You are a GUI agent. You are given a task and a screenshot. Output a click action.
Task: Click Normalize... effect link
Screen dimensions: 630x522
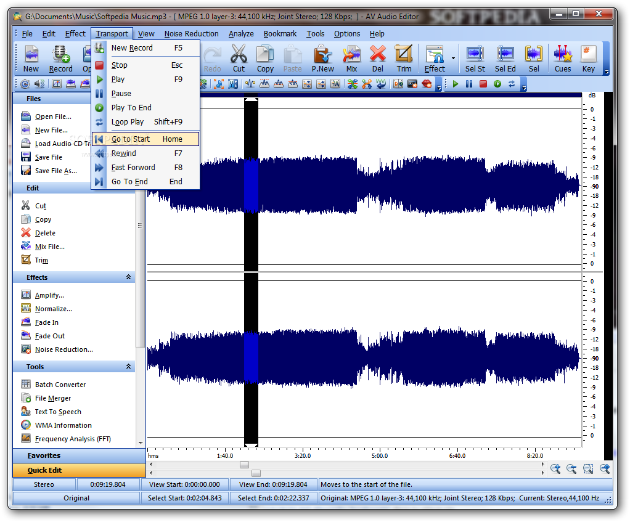click(54, 309)
